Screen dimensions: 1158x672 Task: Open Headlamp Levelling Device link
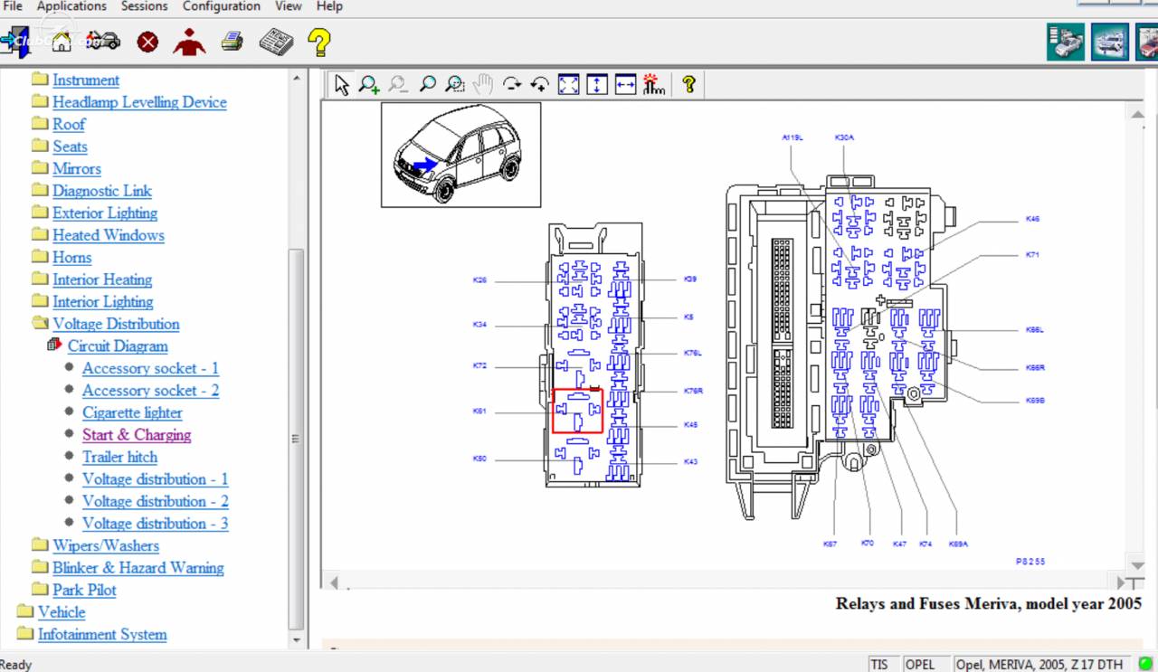point(139,102)
